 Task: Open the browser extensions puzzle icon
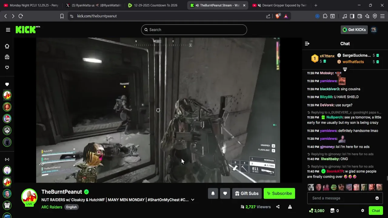tap(325, 16)
